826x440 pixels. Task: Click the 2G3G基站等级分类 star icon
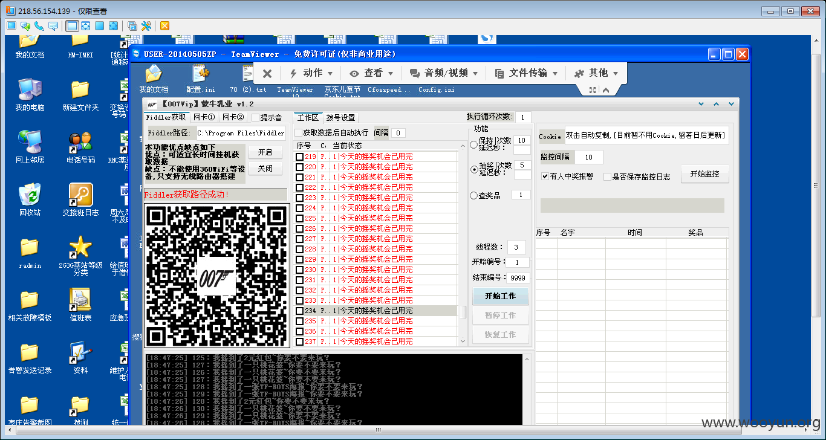pos(80,256)
